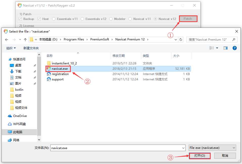242x164 pixels.
Task: Sort files by 类型 column
Action: [x=146, y=56]
